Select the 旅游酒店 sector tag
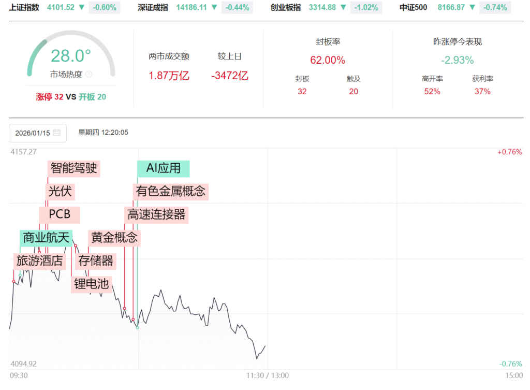 coord(40,261)
